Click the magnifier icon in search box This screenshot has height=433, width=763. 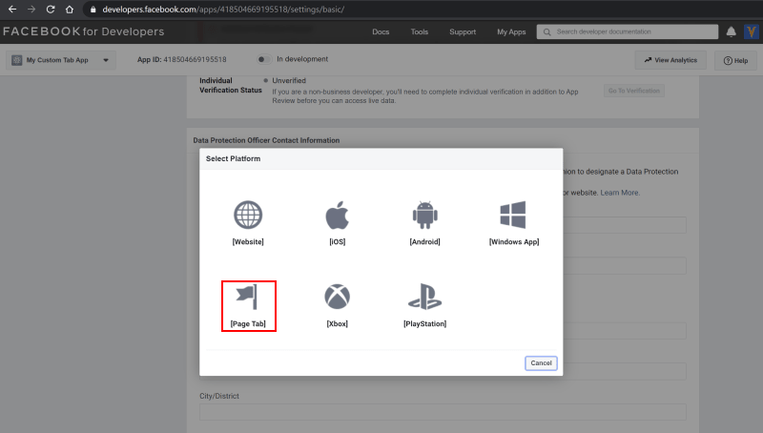pyautogui.click(x=546, y=31)
